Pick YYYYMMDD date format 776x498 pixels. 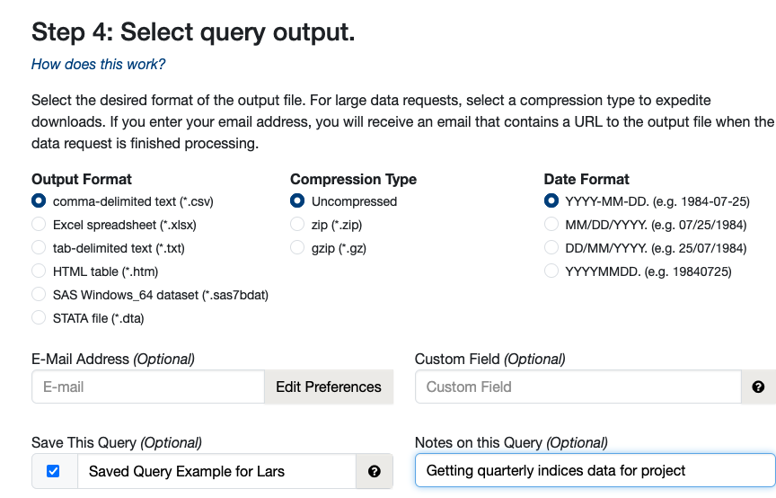point(551,271)
